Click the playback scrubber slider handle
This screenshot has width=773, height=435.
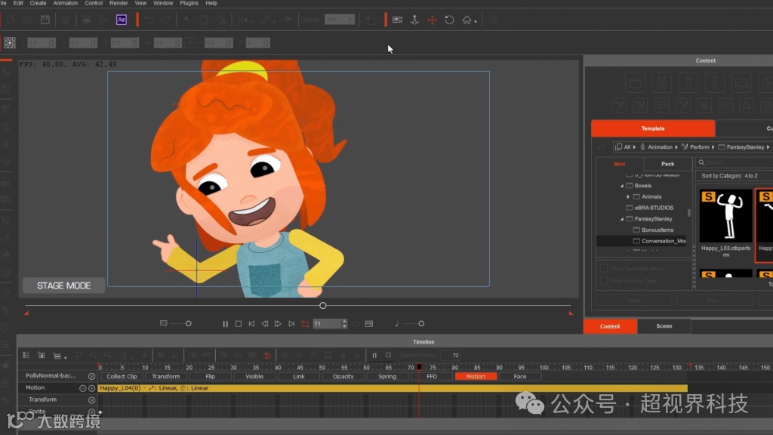click(323, 306)
